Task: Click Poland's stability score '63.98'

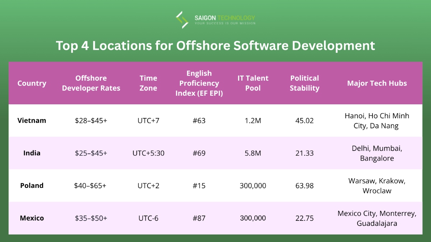Action: (x=305, y=186)
